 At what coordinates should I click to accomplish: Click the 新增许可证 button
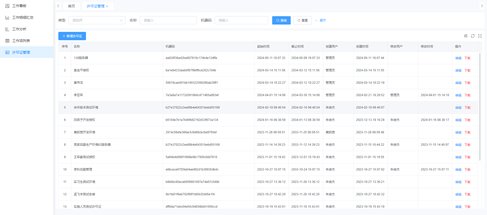click(x=72, y=36)
